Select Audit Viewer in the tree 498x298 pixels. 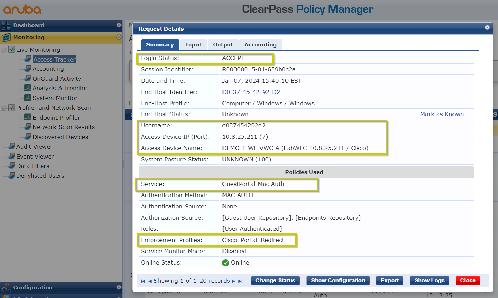(x=35, y=147)
